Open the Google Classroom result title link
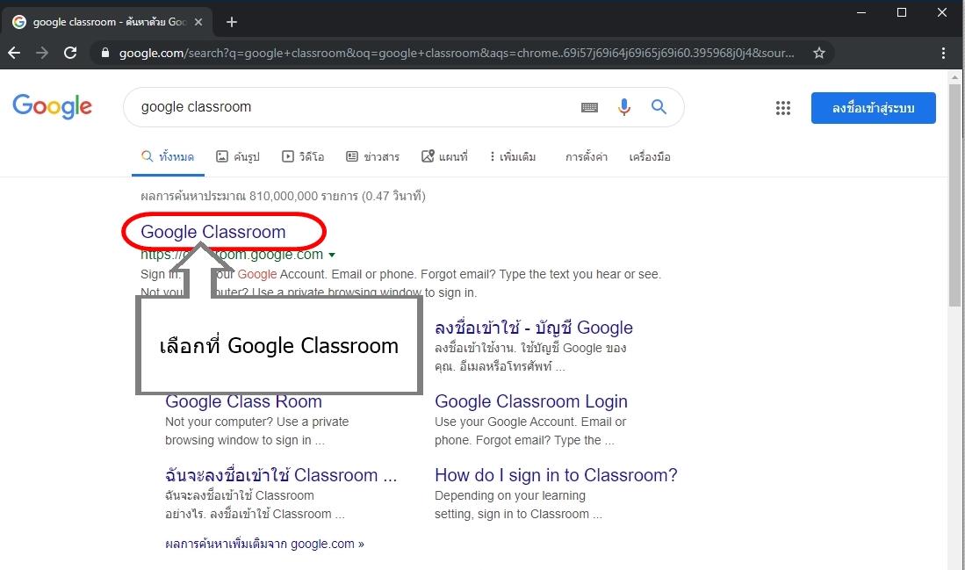This screenshot has height=570, width=965. (213, 232)
